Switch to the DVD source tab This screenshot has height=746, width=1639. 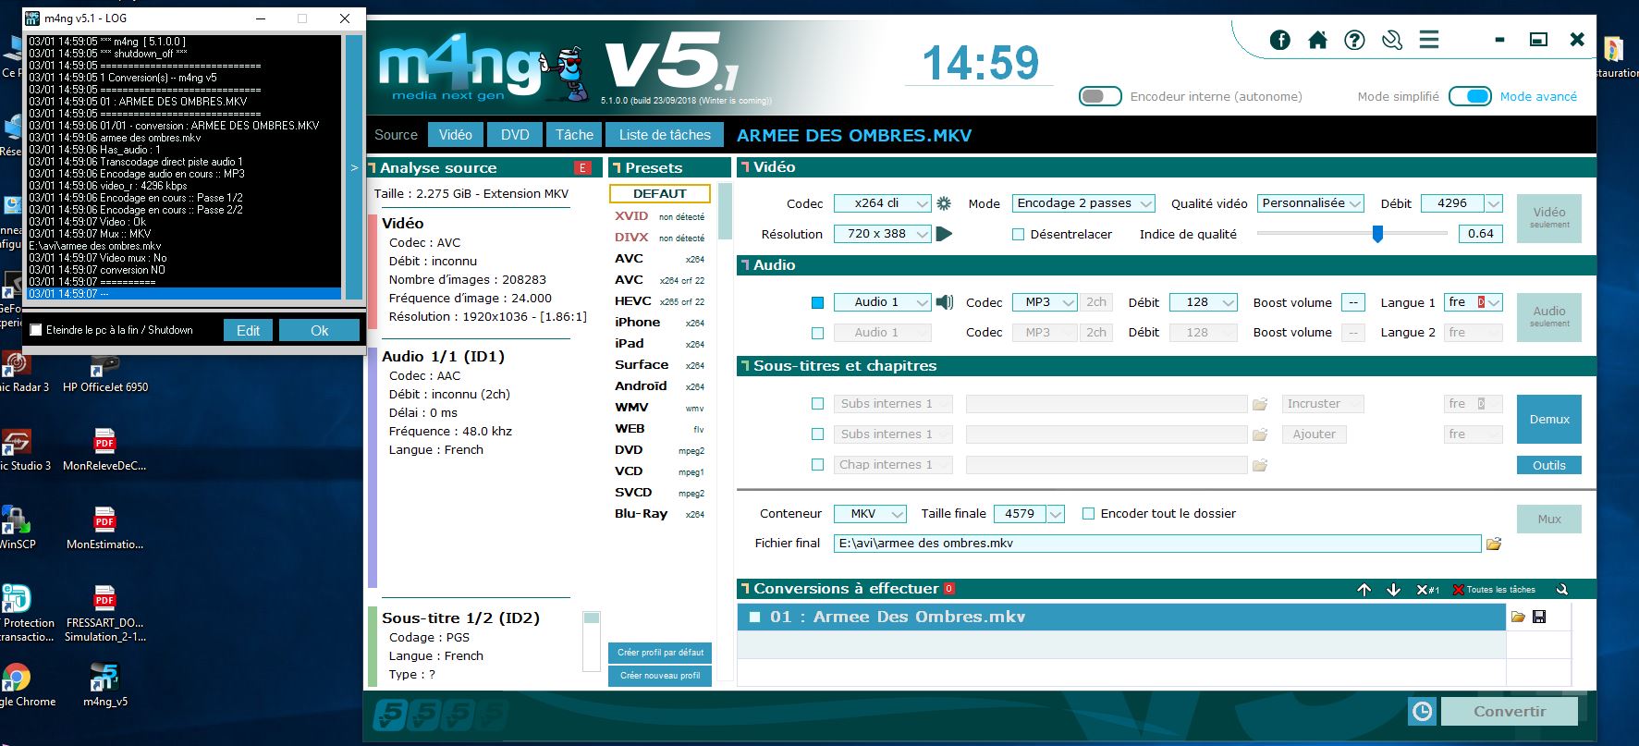(515, 135)
